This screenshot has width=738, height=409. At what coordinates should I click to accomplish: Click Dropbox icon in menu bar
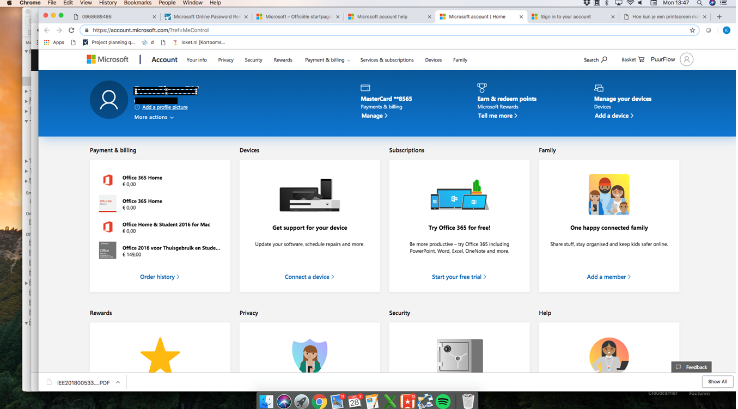pyautogui.click(x=587, y=3)
